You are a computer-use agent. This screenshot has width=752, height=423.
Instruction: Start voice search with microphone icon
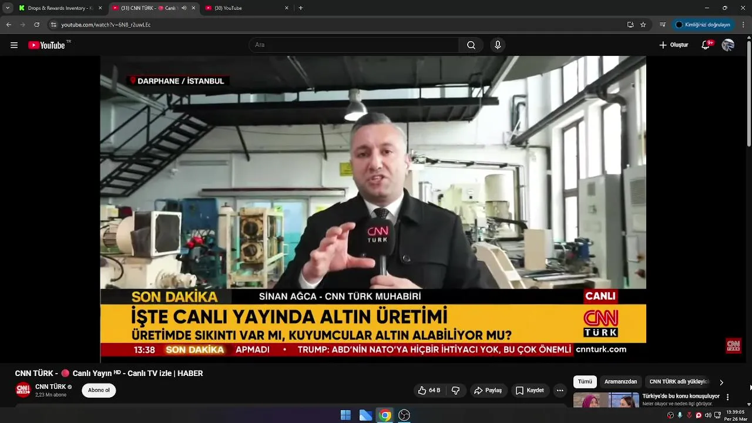click(x=498, y=45)
